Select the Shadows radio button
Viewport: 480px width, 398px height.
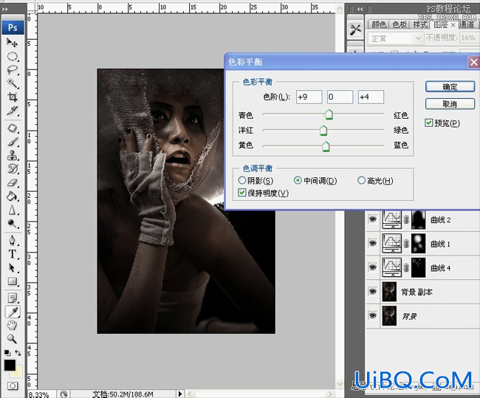coord(241,180)
